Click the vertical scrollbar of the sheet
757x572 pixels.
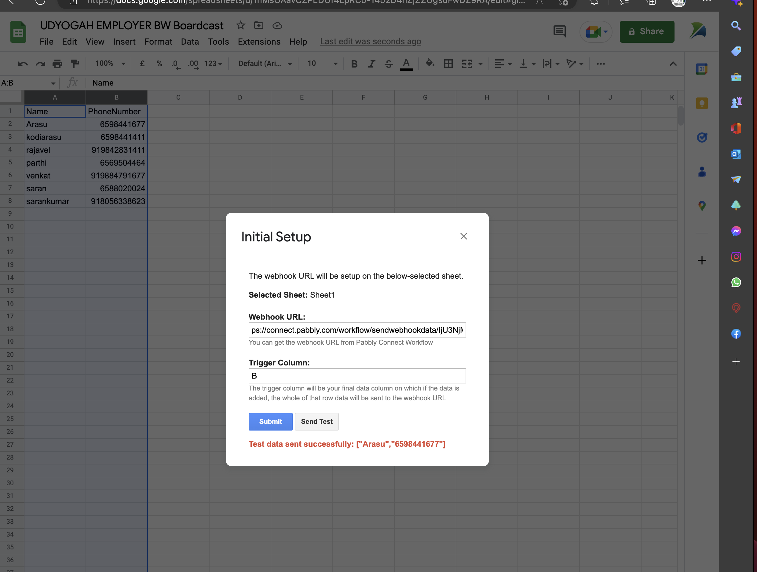[681, 116]
